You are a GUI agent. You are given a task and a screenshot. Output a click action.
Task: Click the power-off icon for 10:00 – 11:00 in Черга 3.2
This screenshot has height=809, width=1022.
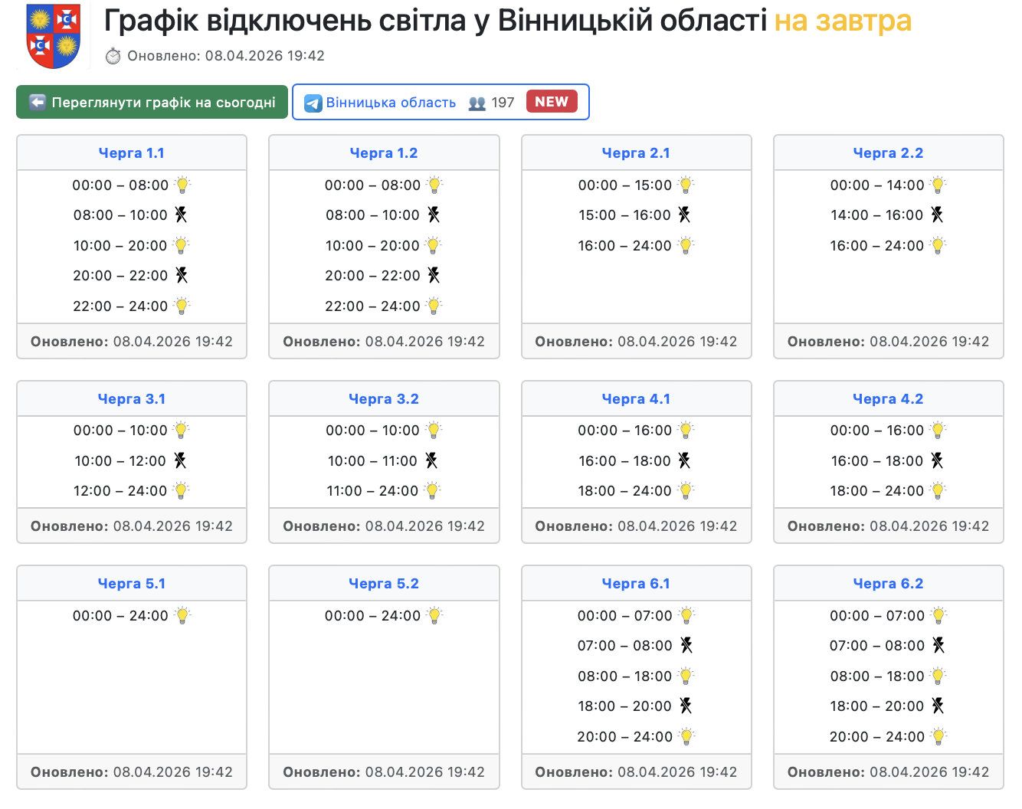click(431, 460)
